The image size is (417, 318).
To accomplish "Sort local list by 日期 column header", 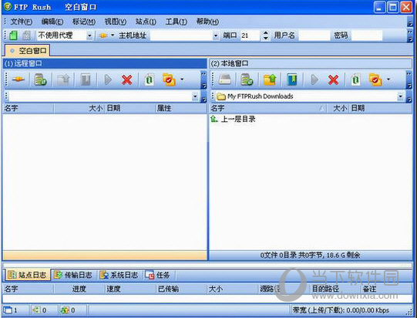I will pos(381,108).
